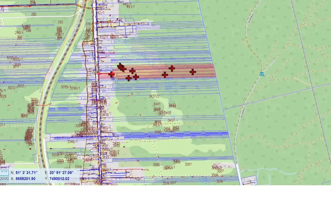Toggle the degrees-minutes-seconds coordinate format button
Image resolution: width=331 pixels, height=203 pixels.
click(4, 172)
